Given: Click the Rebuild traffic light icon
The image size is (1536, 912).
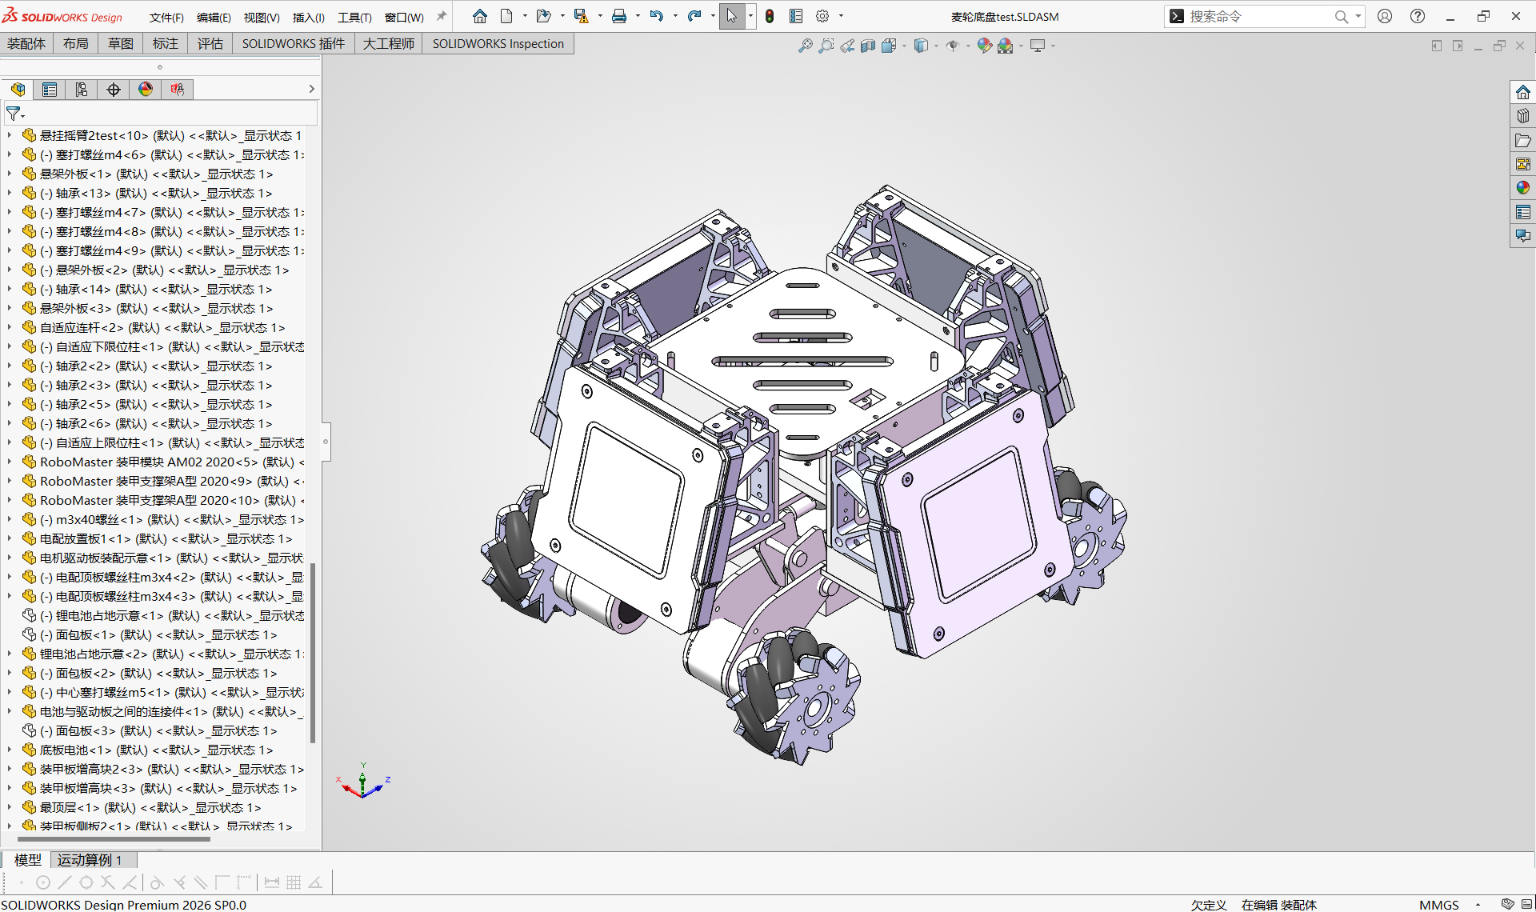Looking at the screenshot, I should click(x=770, y=16).
